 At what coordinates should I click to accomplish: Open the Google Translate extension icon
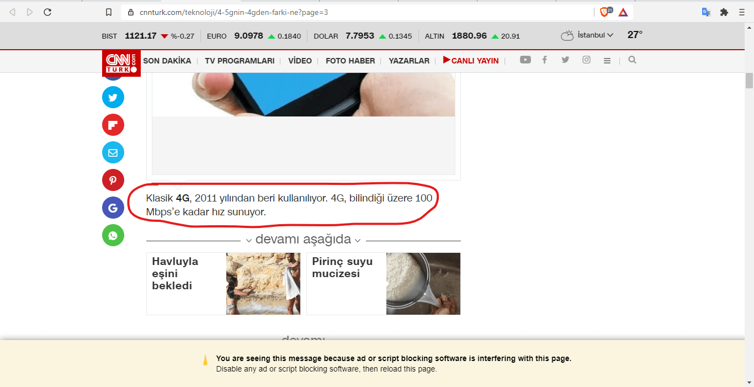706,12
